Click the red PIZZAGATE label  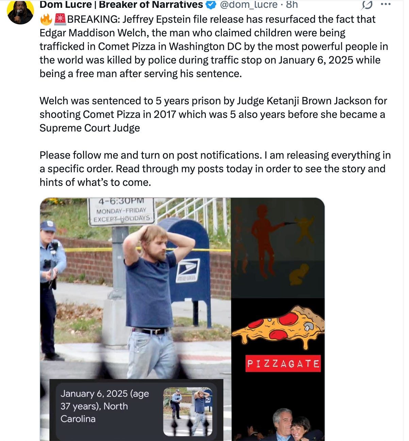point(283,364)
